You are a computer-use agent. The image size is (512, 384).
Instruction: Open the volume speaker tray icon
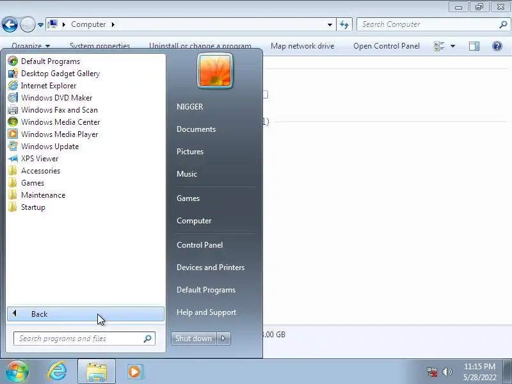coord(447,372)
